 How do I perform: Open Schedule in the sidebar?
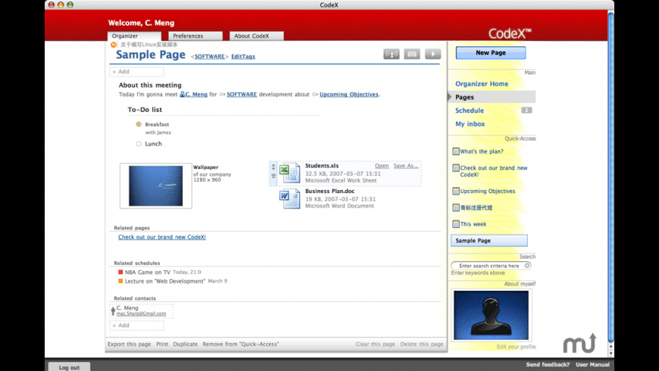(x=470, y=111)
